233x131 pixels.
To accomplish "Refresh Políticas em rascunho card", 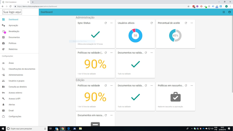I will click(x=186, y=86).
